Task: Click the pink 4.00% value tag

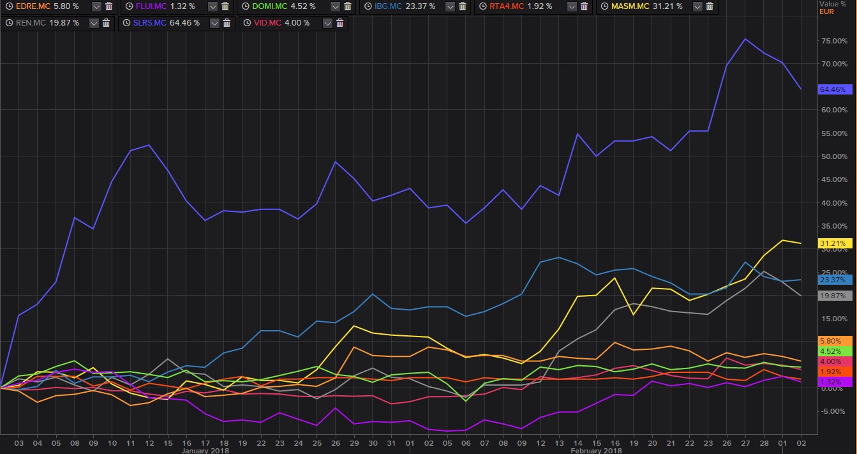Action: coord(834,361)
